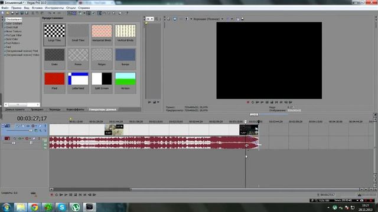The image size is (378, 212).
Task: Open the Файл menu
Action: pyautogui.click(x=5, y=8)
